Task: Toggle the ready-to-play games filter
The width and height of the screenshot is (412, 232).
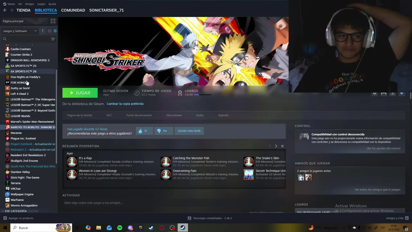Action: click(55, 31)
